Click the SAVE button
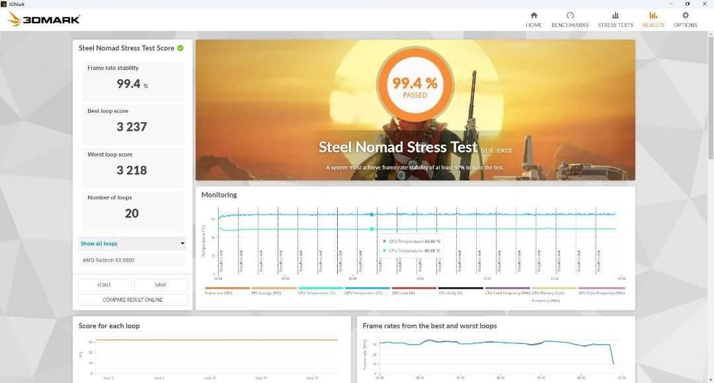This screenshot has height=383, width=714. pos(161,285)
